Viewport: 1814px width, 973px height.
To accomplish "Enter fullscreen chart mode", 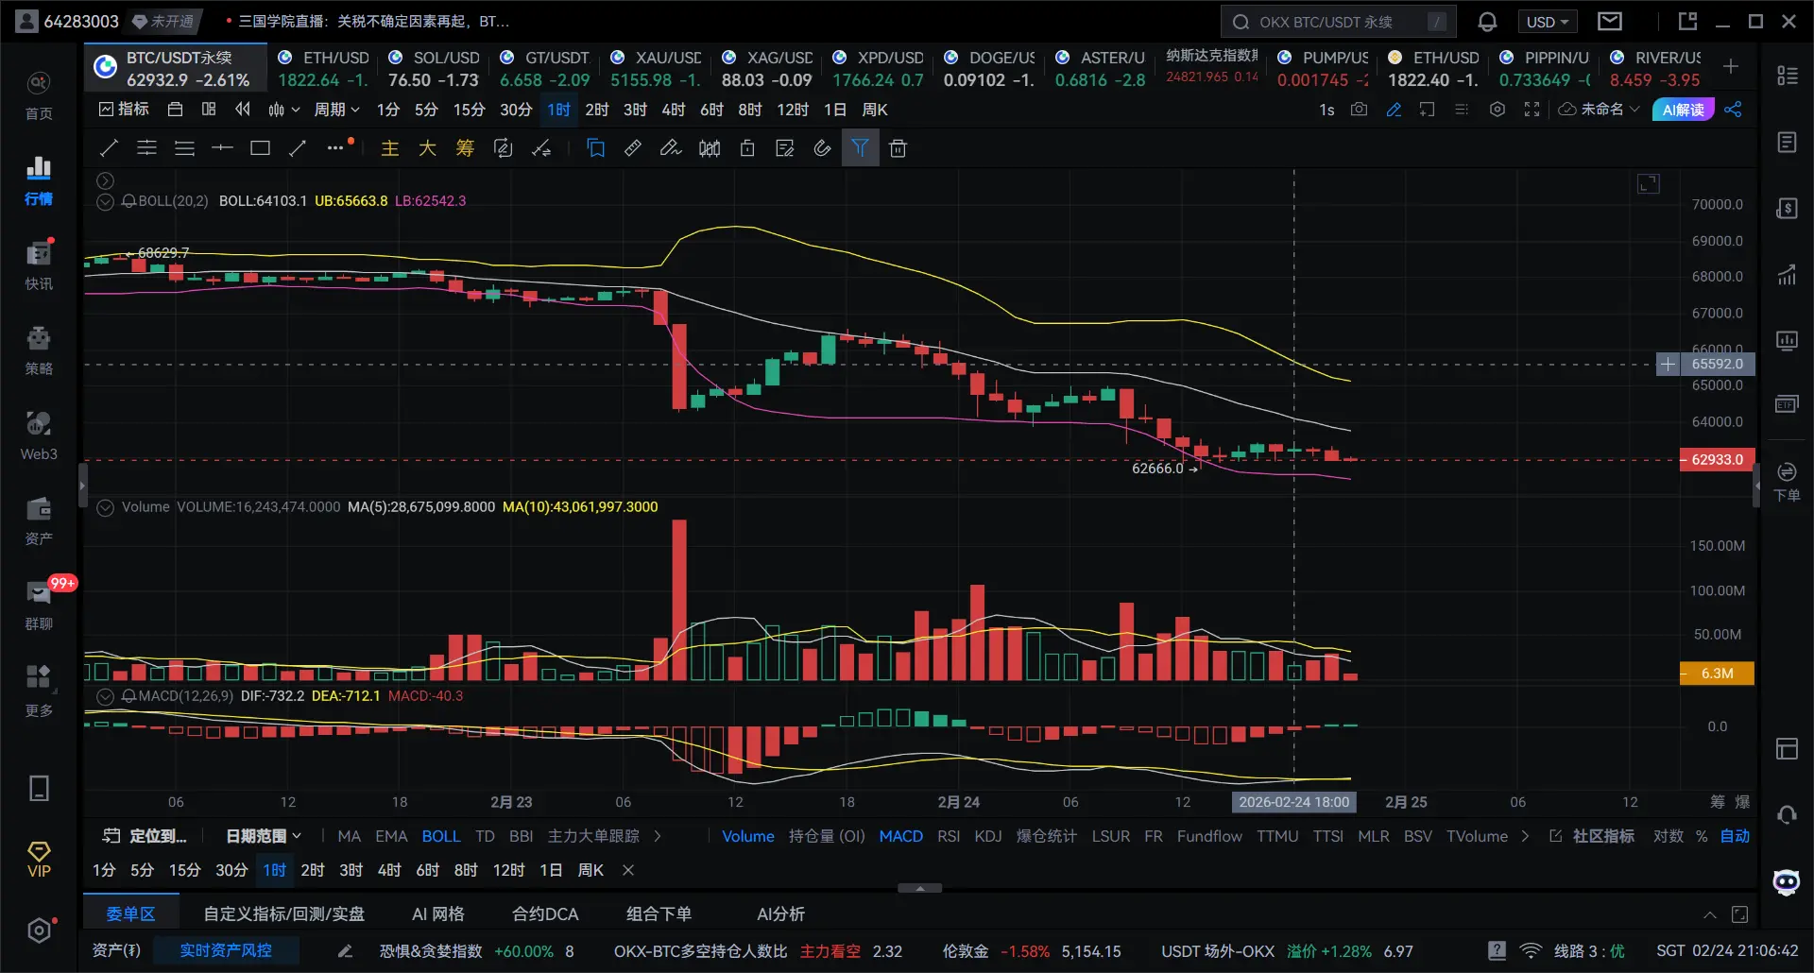I will coord(1532,110).
